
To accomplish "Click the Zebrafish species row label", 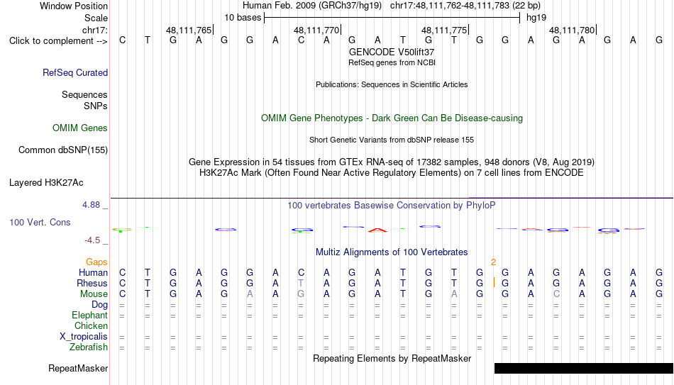I will (89, 347).
